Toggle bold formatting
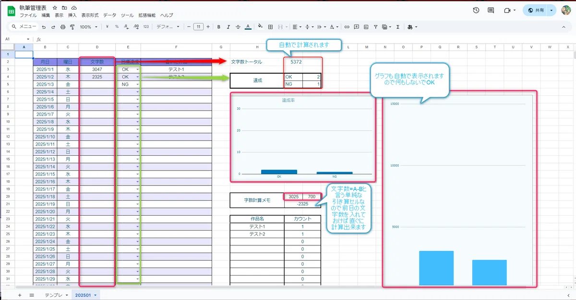This screenshot has height=300, width=576. pos(219,27)
